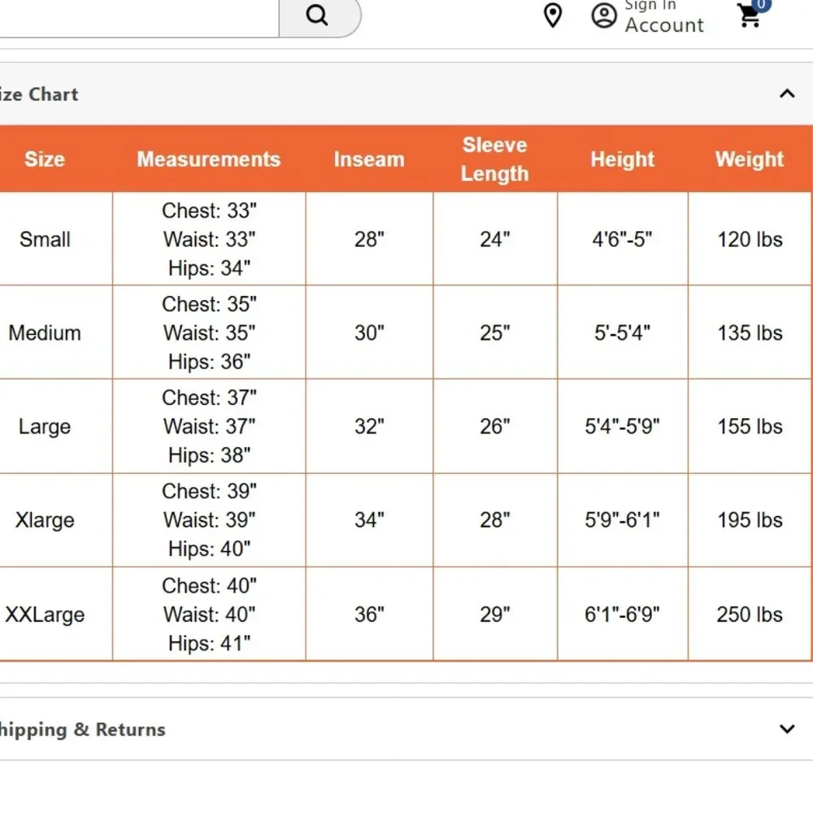Select the Small size row label
The width and height of the screenshot is (813, 813).
coord(45,240)
